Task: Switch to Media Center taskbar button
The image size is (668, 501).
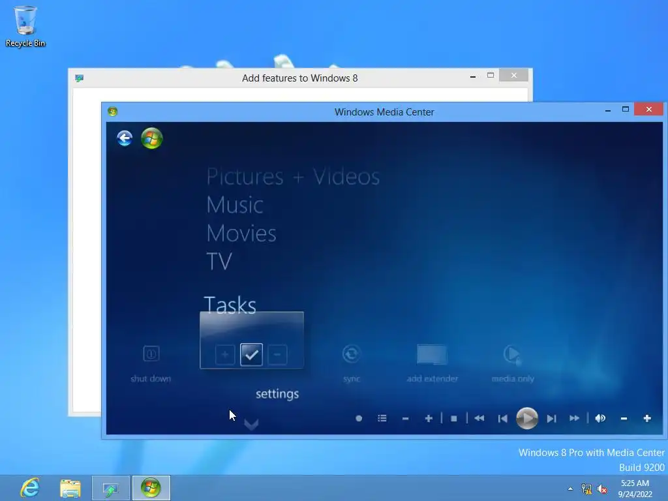Action: click(x=151, y=488)
